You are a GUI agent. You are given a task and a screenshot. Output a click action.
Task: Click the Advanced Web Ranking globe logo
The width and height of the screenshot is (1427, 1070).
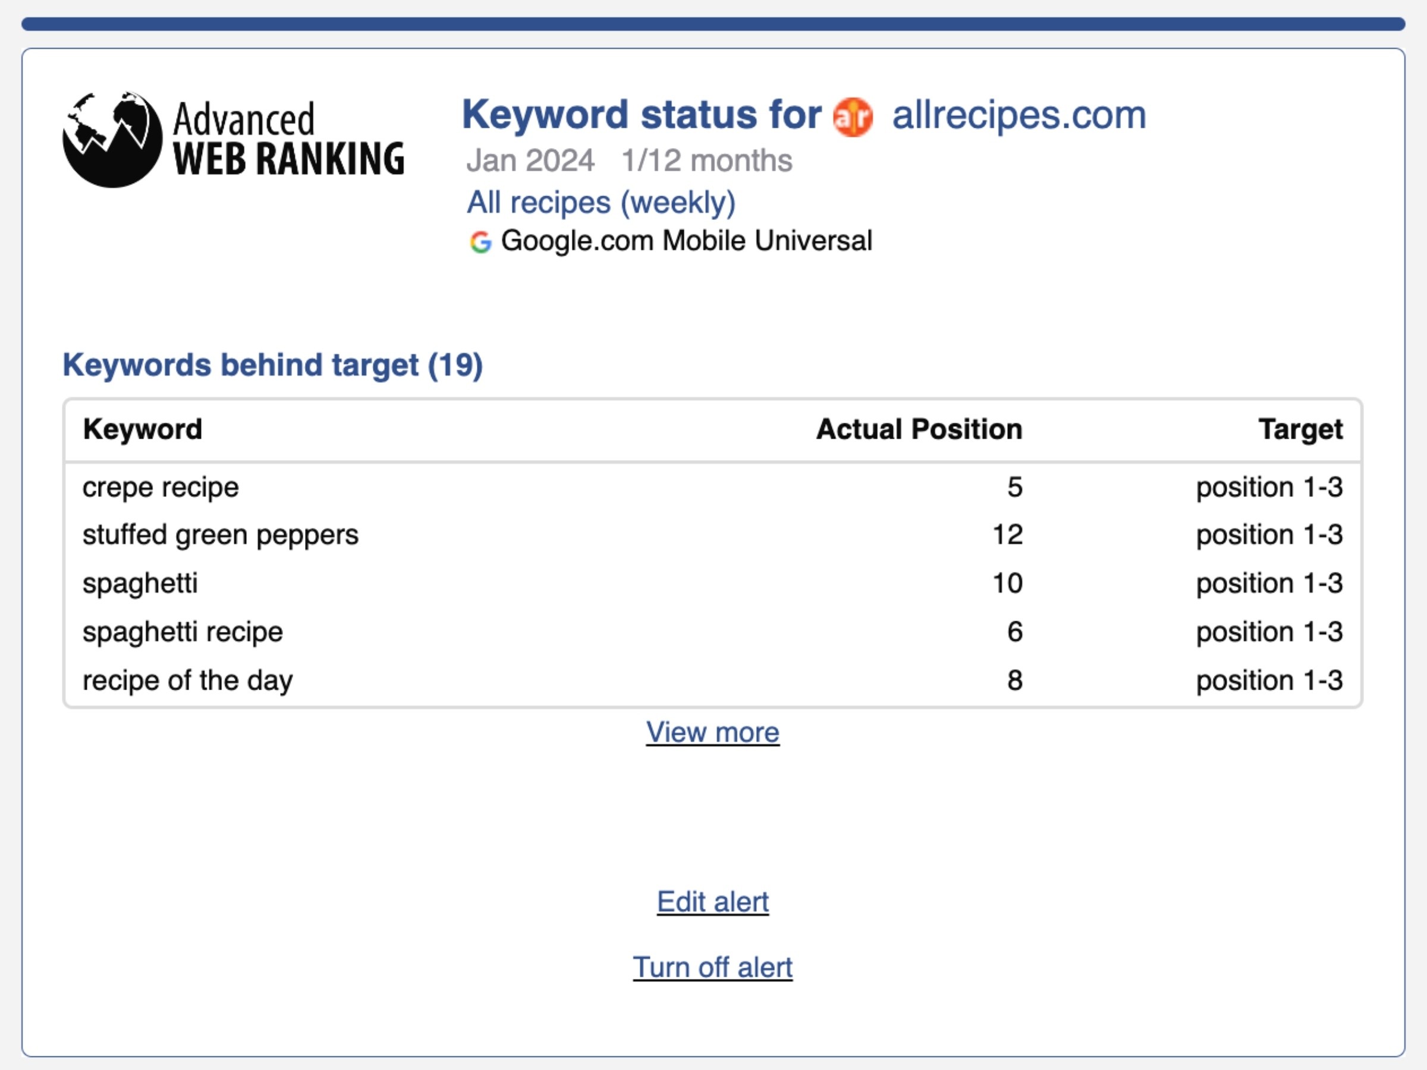pyautogui.click(x=112, y=139)
